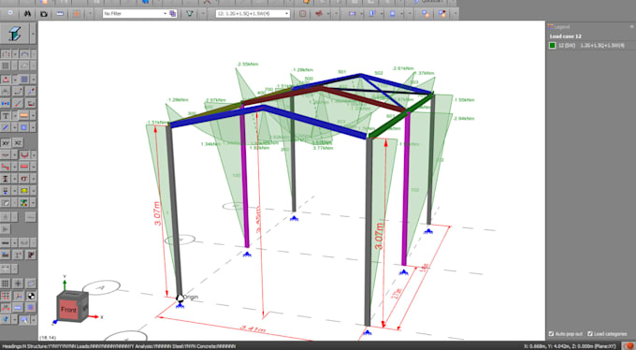Open the 'No Filter' dropdown
Viewport: 636px width, 350px height.
point(166,13)
